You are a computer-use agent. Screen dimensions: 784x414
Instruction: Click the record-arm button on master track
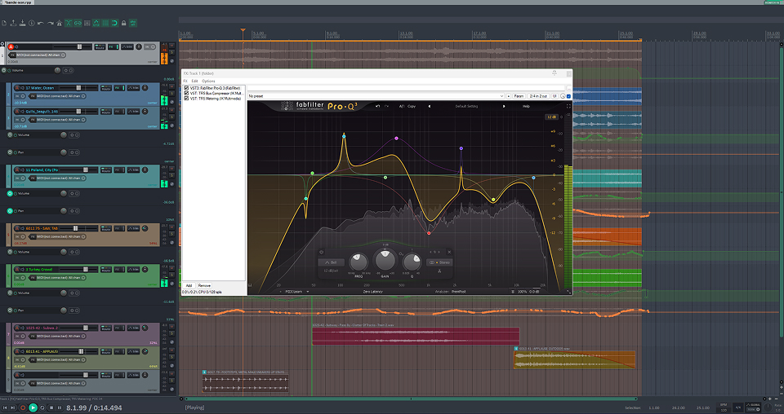click(11, 47)
